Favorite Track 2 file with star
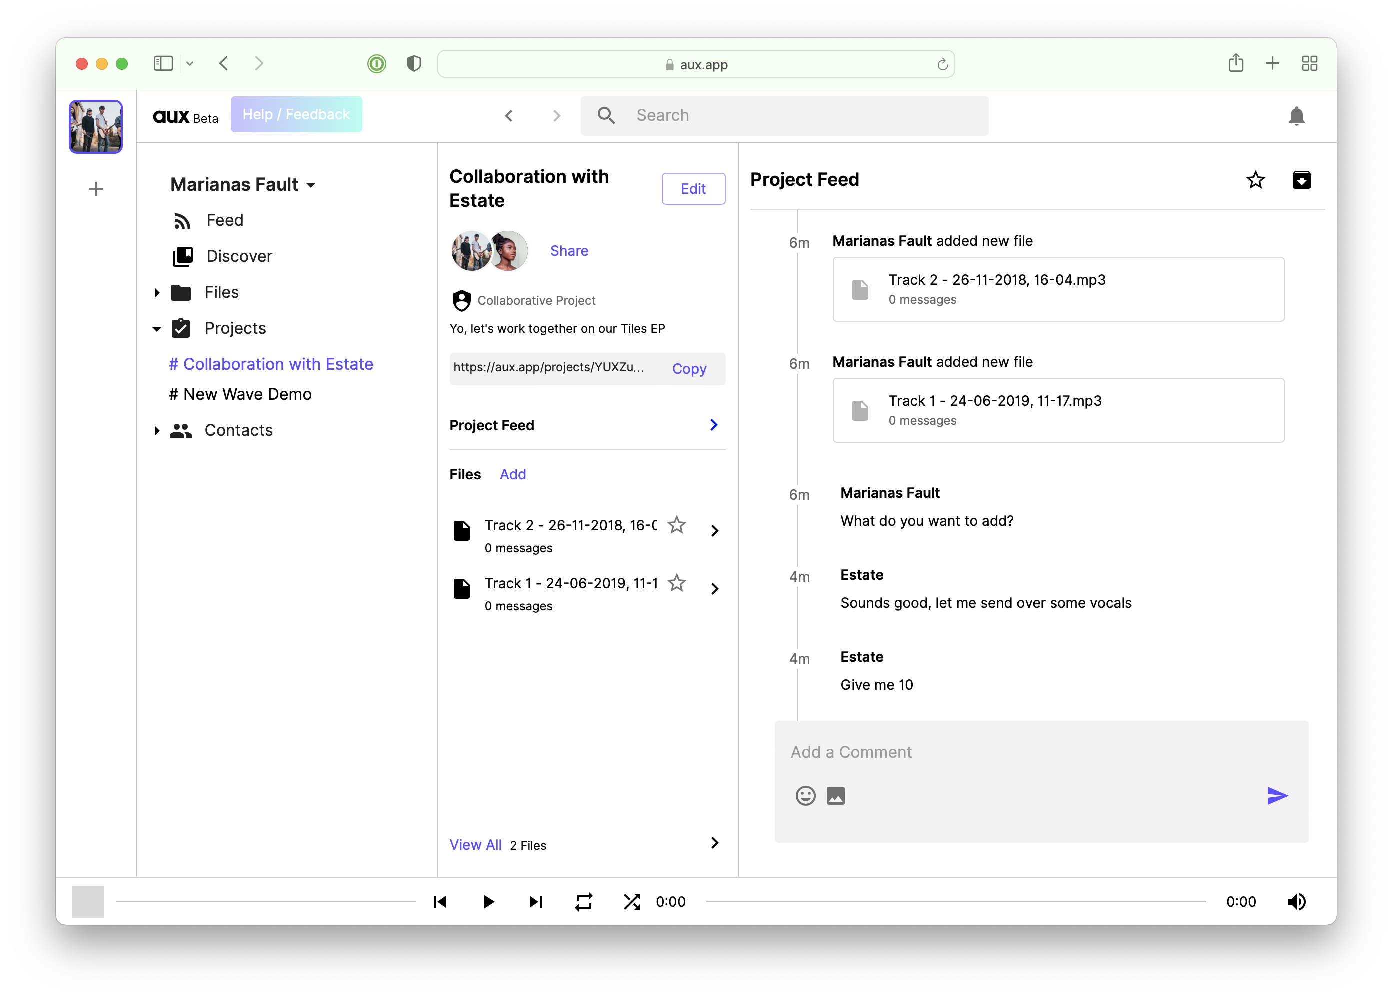The width and height of the screenshot is (1393, 999). point(676,525)
